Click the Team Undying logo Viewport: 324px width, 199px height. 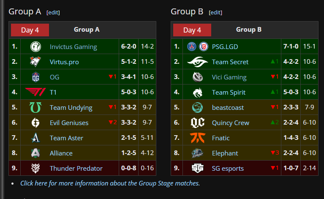(36, 108)
